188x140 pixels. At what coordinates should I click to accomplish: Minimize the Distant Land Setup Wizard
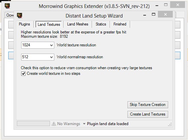point(145,15)
